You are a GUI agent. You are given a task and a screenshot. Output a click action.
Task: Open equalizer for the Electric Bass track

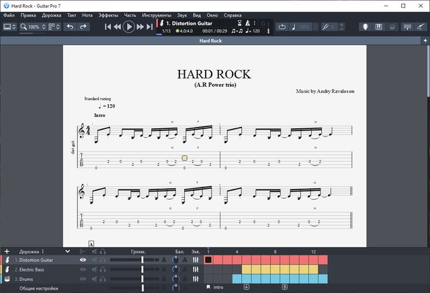tap(196, 269)
